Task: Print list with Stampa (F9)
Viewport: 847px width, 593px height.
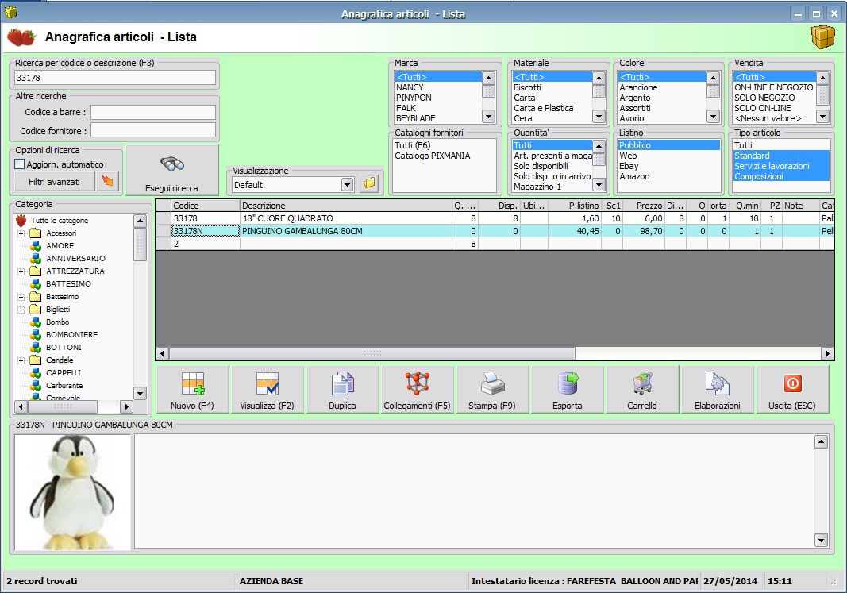Action: pyautogui.click(x=492, y=390)
